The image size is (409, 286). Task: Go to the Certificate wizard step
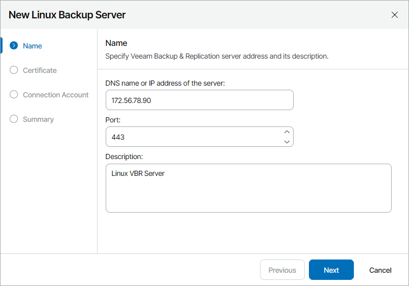coord(40,70)
